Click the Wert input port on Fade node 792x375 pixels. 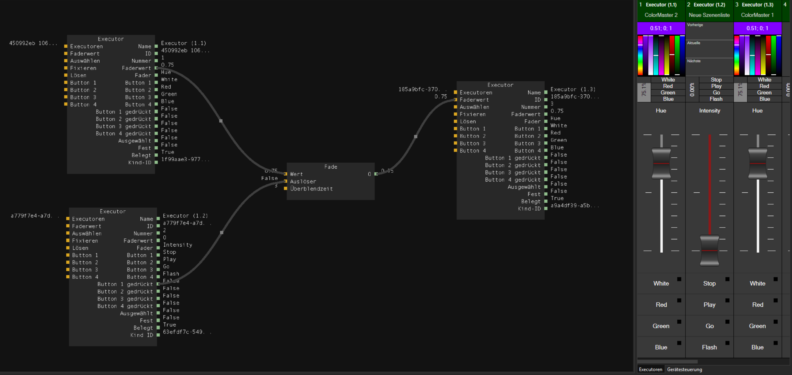pyautogui.click(x=286, y=174)
